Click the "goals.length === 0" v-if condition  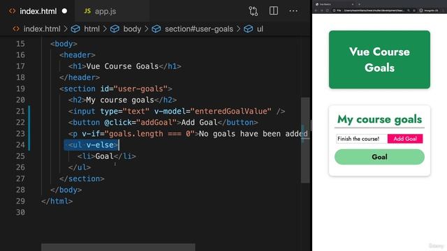(x=149, y=134)
